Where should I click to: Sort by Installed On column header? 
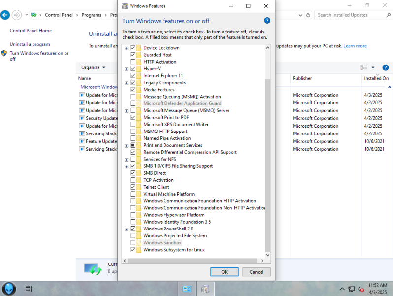tap(376, 78)
